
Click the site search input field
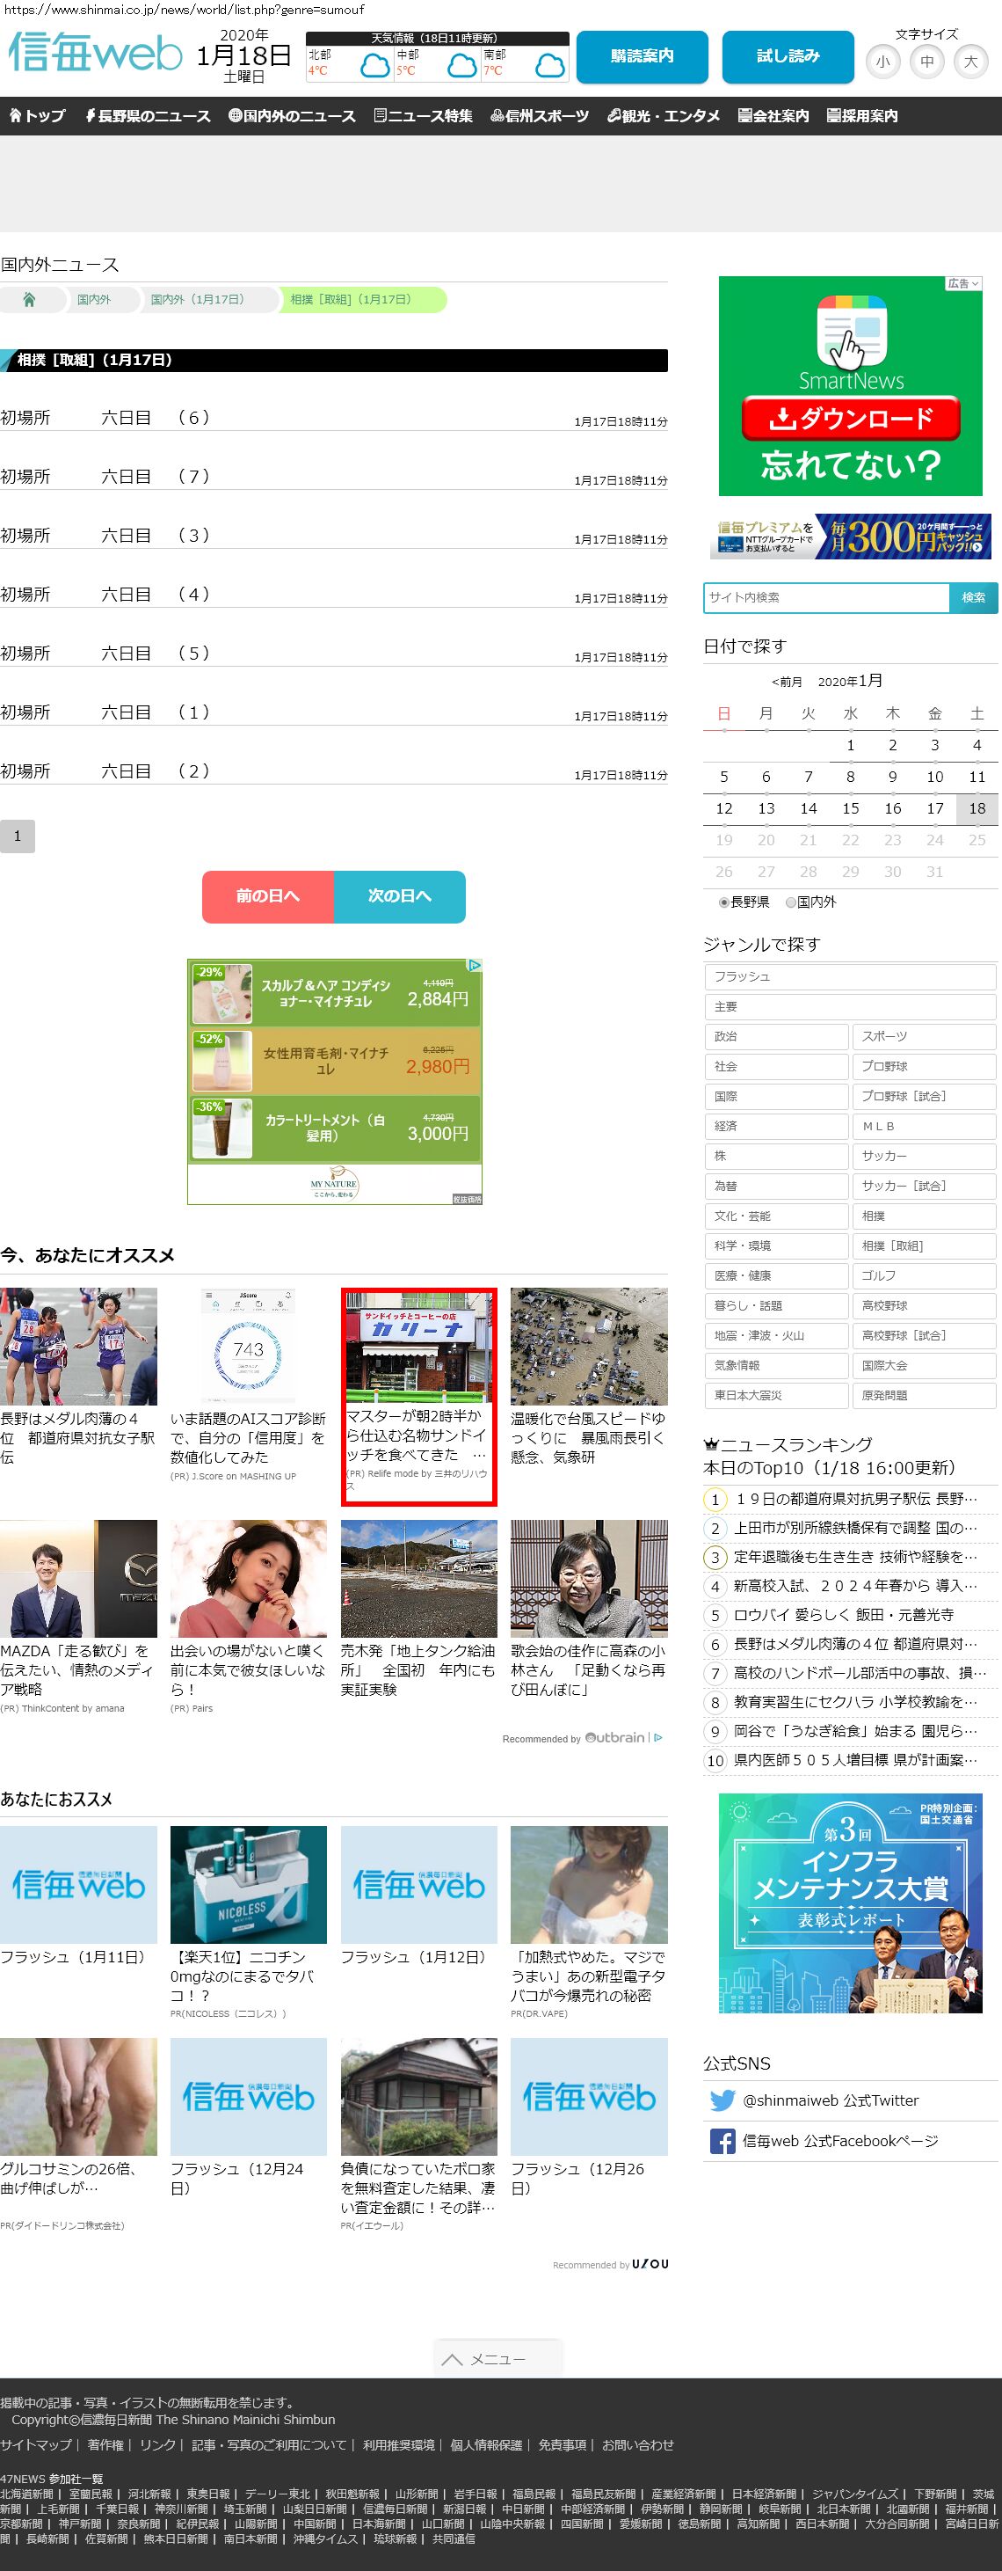click(x=825, y=597)
